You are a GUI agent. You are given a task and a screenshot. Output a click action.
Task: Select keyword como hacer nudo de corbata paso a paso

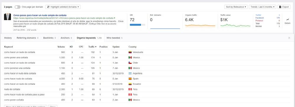24,95
